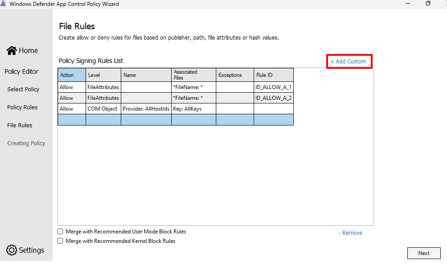The height and width of the screenshot is (264, 447).
Task: Select File Rules in the sidebar
Action: (x=20, y=125)
